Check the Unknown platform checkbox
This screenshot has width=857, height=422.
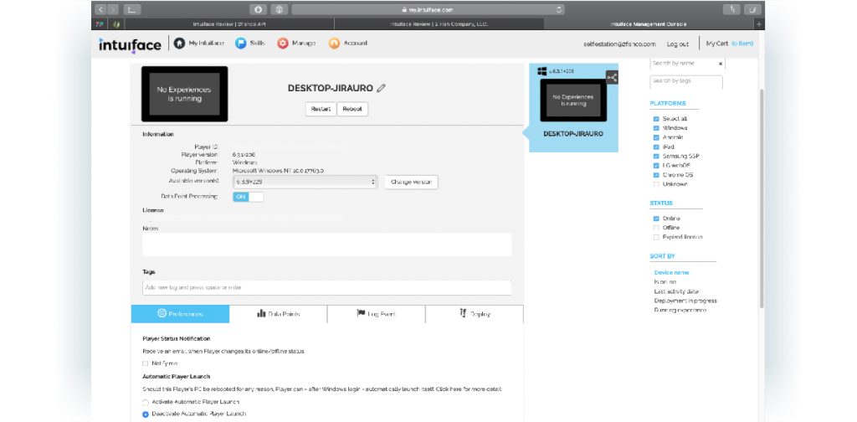[x=656, y=184]
